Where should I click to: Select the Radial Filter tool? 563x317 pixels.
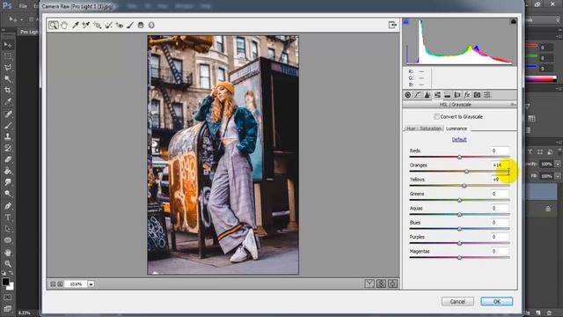point(151,26)
